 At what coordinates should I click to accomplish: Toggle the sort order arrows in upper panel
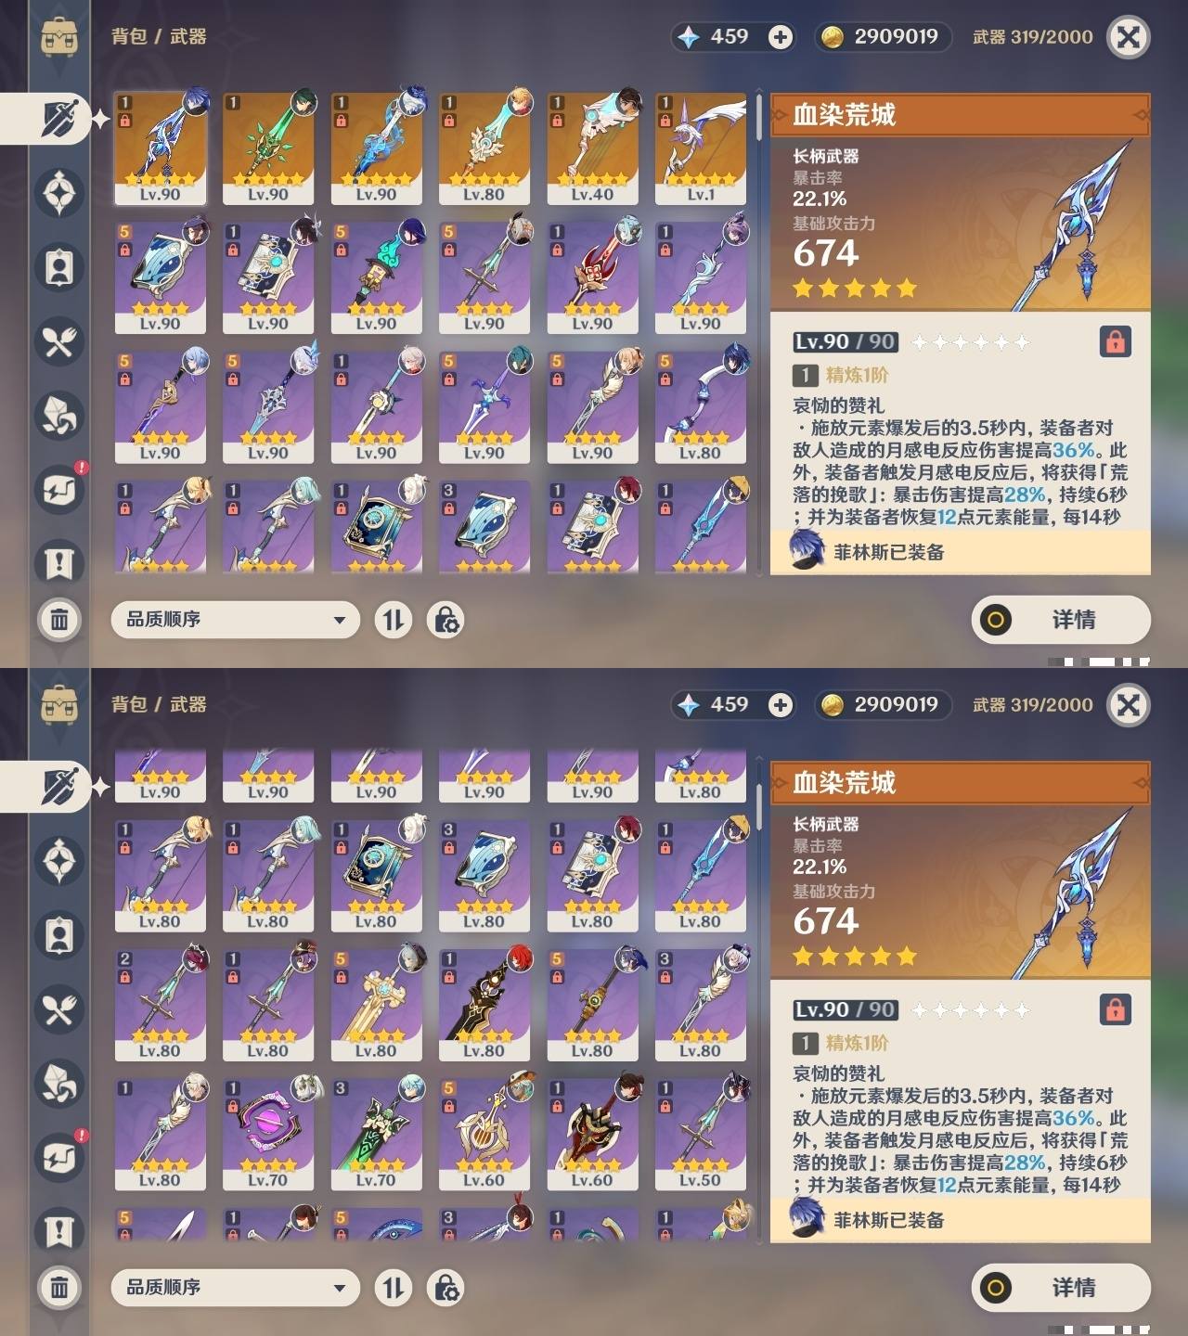394,620
